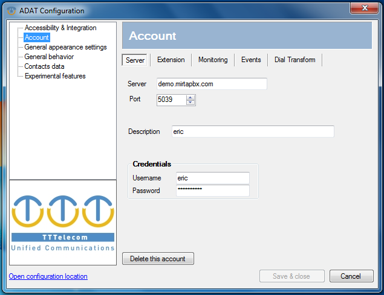
Task: Increase the port number with up arrow
Action: point(190,97)
